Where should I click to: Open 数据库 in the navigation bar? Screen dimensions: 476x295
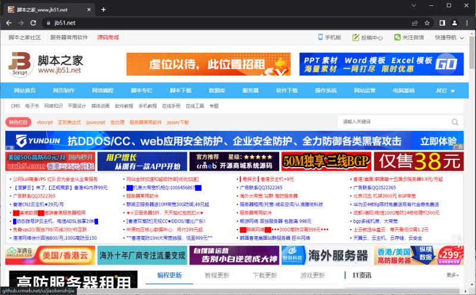tap(217, 90)
